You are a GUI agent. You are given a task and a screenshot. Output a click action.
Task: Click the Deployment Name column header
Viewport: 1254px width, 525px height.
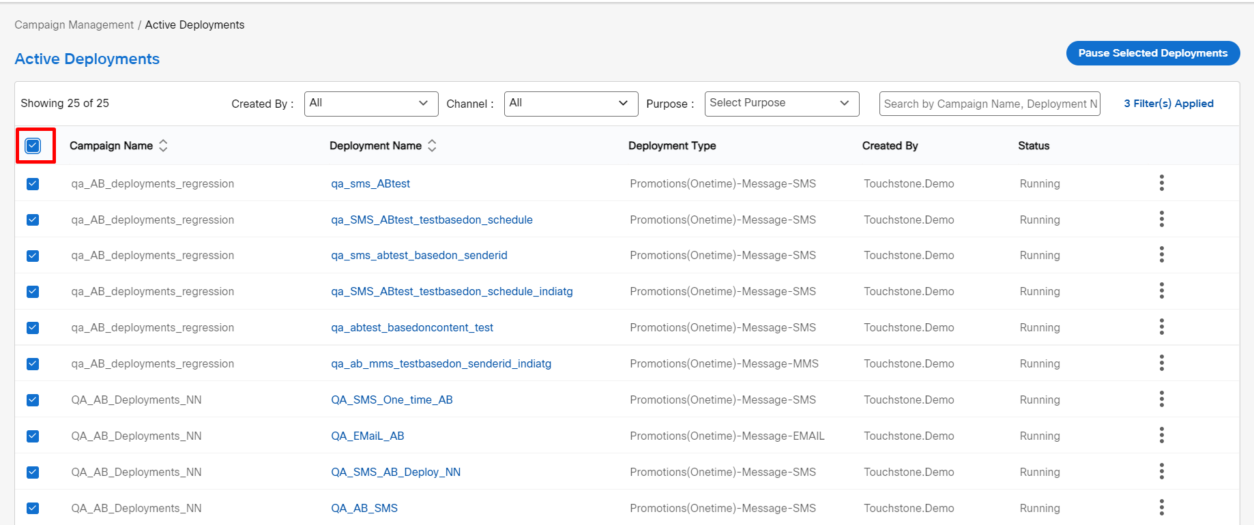click(x=375, y=146)
